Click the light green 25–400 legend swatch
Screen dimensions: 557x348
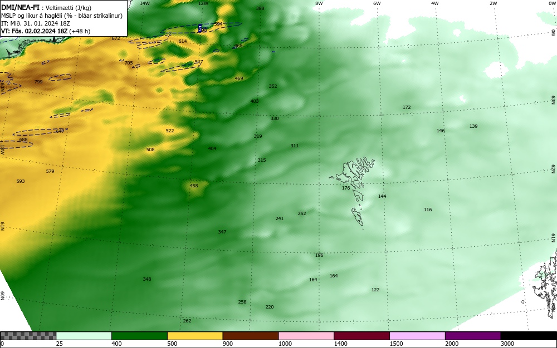point(84,336)
